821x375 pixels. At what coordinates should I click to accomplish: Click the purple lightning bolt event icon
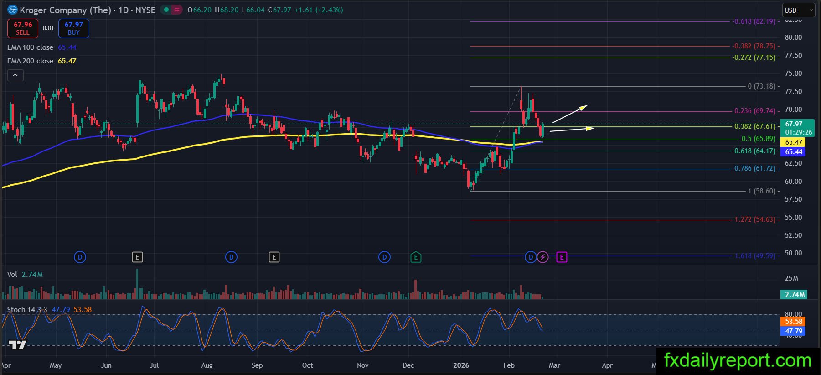(x=542, y=257)
